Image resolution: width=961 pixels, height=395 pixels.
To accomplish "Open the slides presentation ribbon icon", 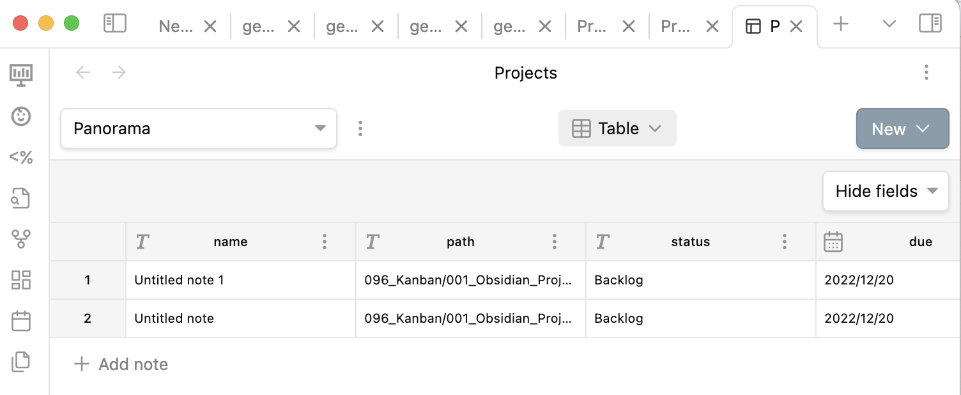I will coord(21,74).
